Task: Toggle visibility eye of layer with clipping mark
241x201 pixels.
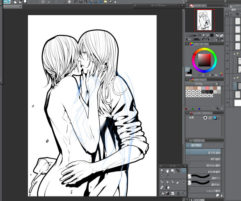Action: [x=227, y=61]
